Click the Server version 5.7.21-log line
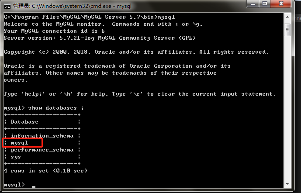This screenshot has width=301, height=193. click(x=100, y=38)
